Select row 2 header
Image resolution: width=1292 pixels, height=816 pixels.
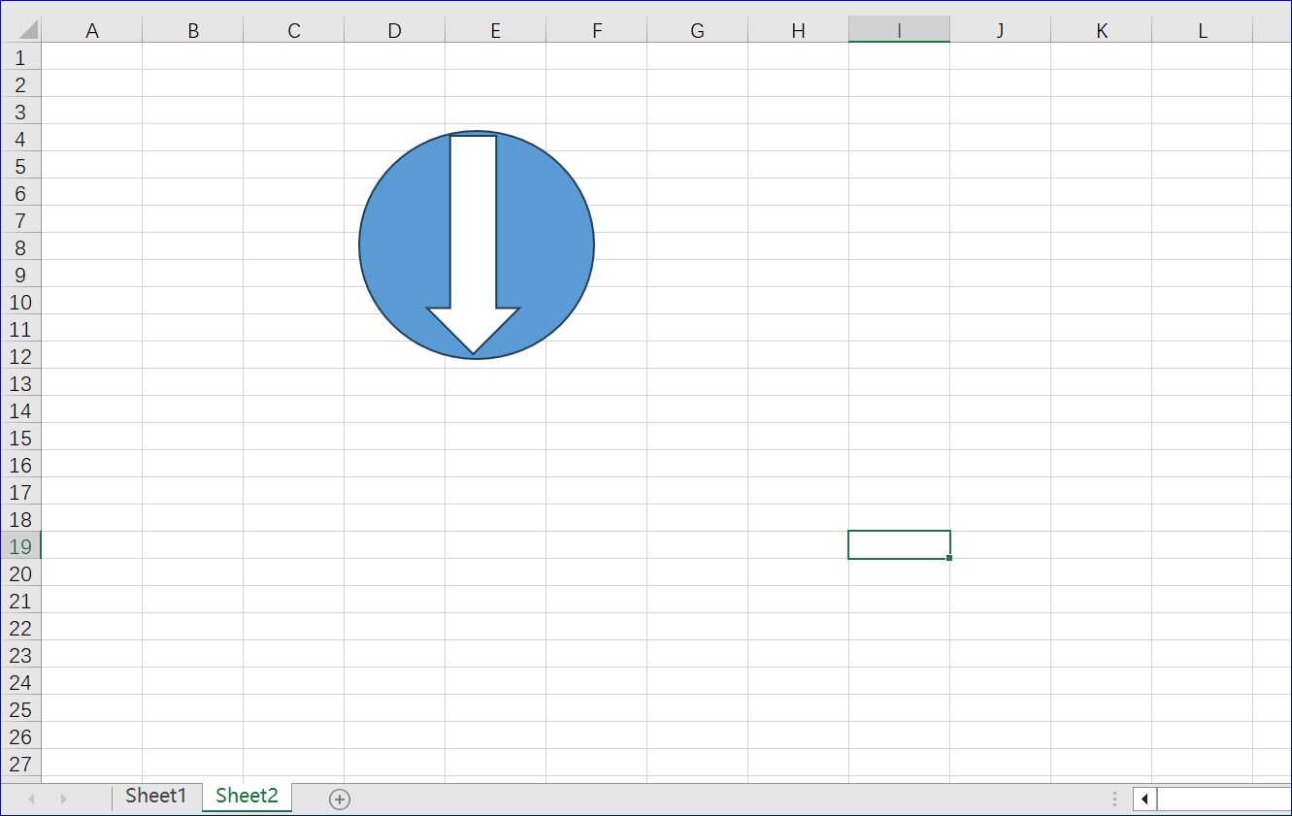tap(20, 84)
